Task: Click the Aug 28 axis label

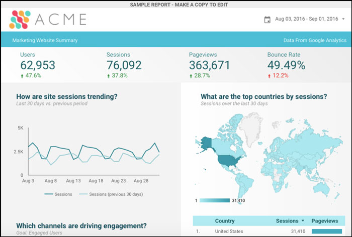Action: tap(141, 181)
